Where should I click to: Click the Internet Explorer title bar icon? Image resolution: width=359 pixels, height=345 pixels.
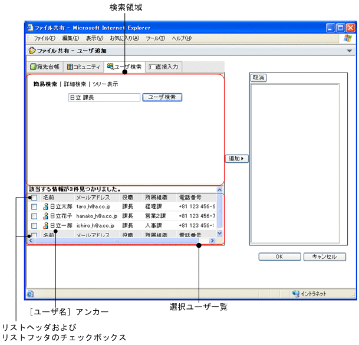[x=30, y=28]
